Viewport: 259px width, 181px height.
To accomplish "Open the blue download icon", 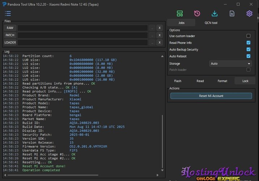I will coord(215,13).
